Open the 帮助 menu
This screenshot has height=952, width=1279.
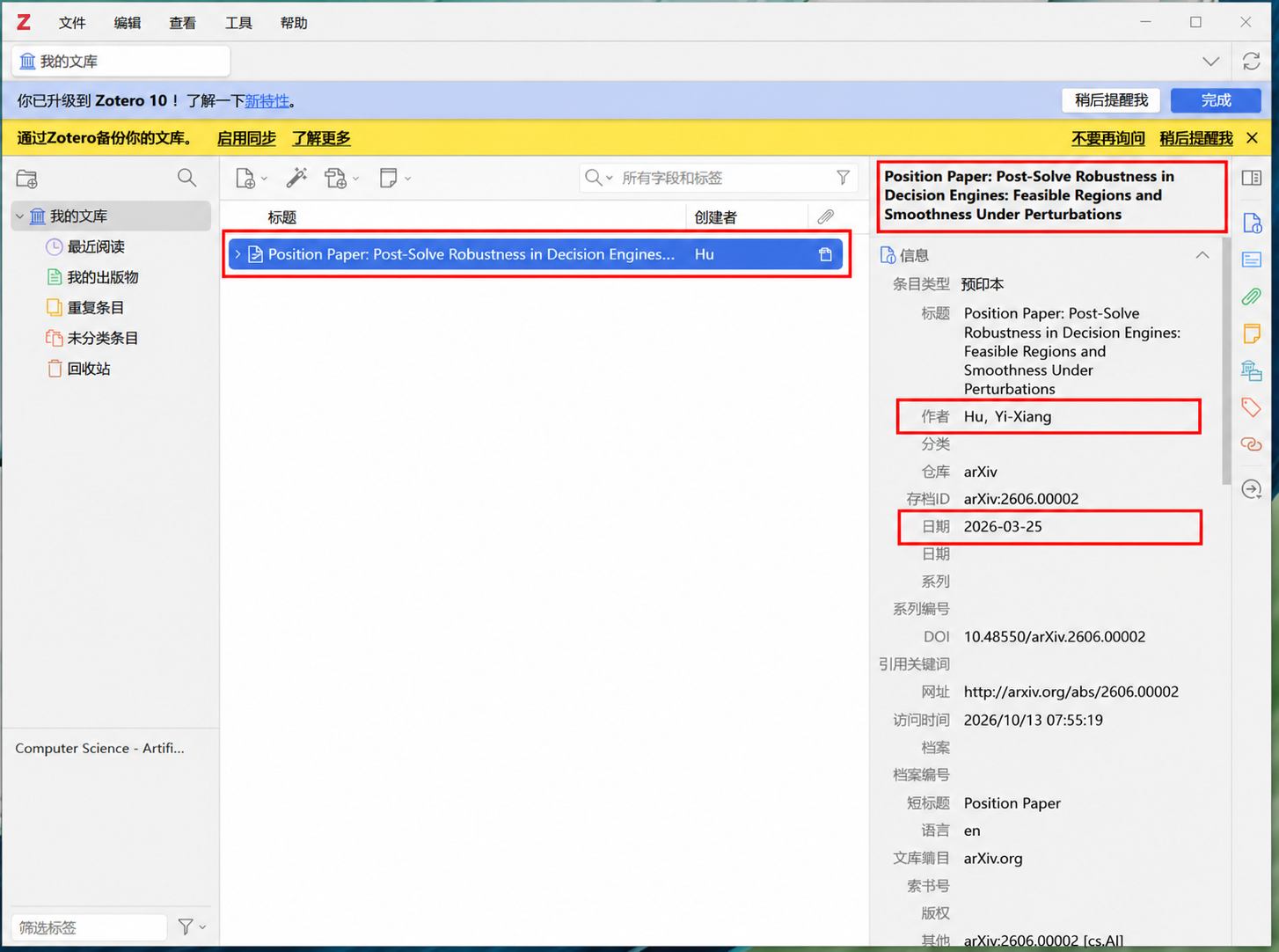(x=294, y=23)
